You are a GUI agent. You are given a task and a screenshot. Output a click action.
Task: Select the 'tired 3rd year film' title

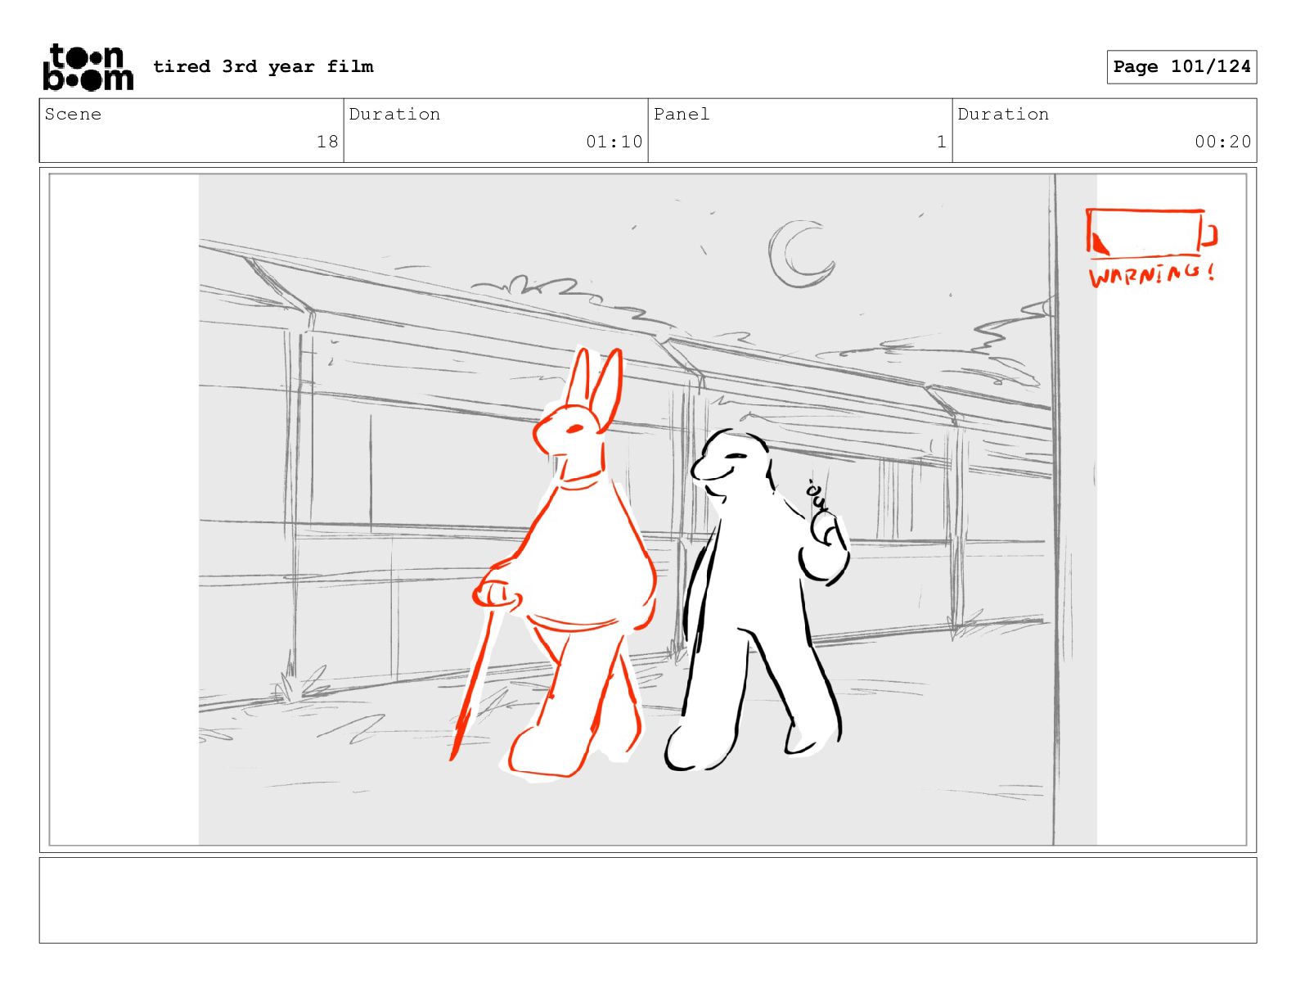(263, 66)
